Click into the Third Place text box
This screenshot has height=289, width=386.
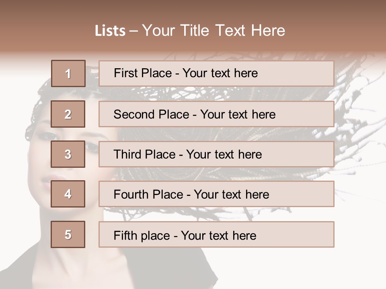click(x=216, y=154)
